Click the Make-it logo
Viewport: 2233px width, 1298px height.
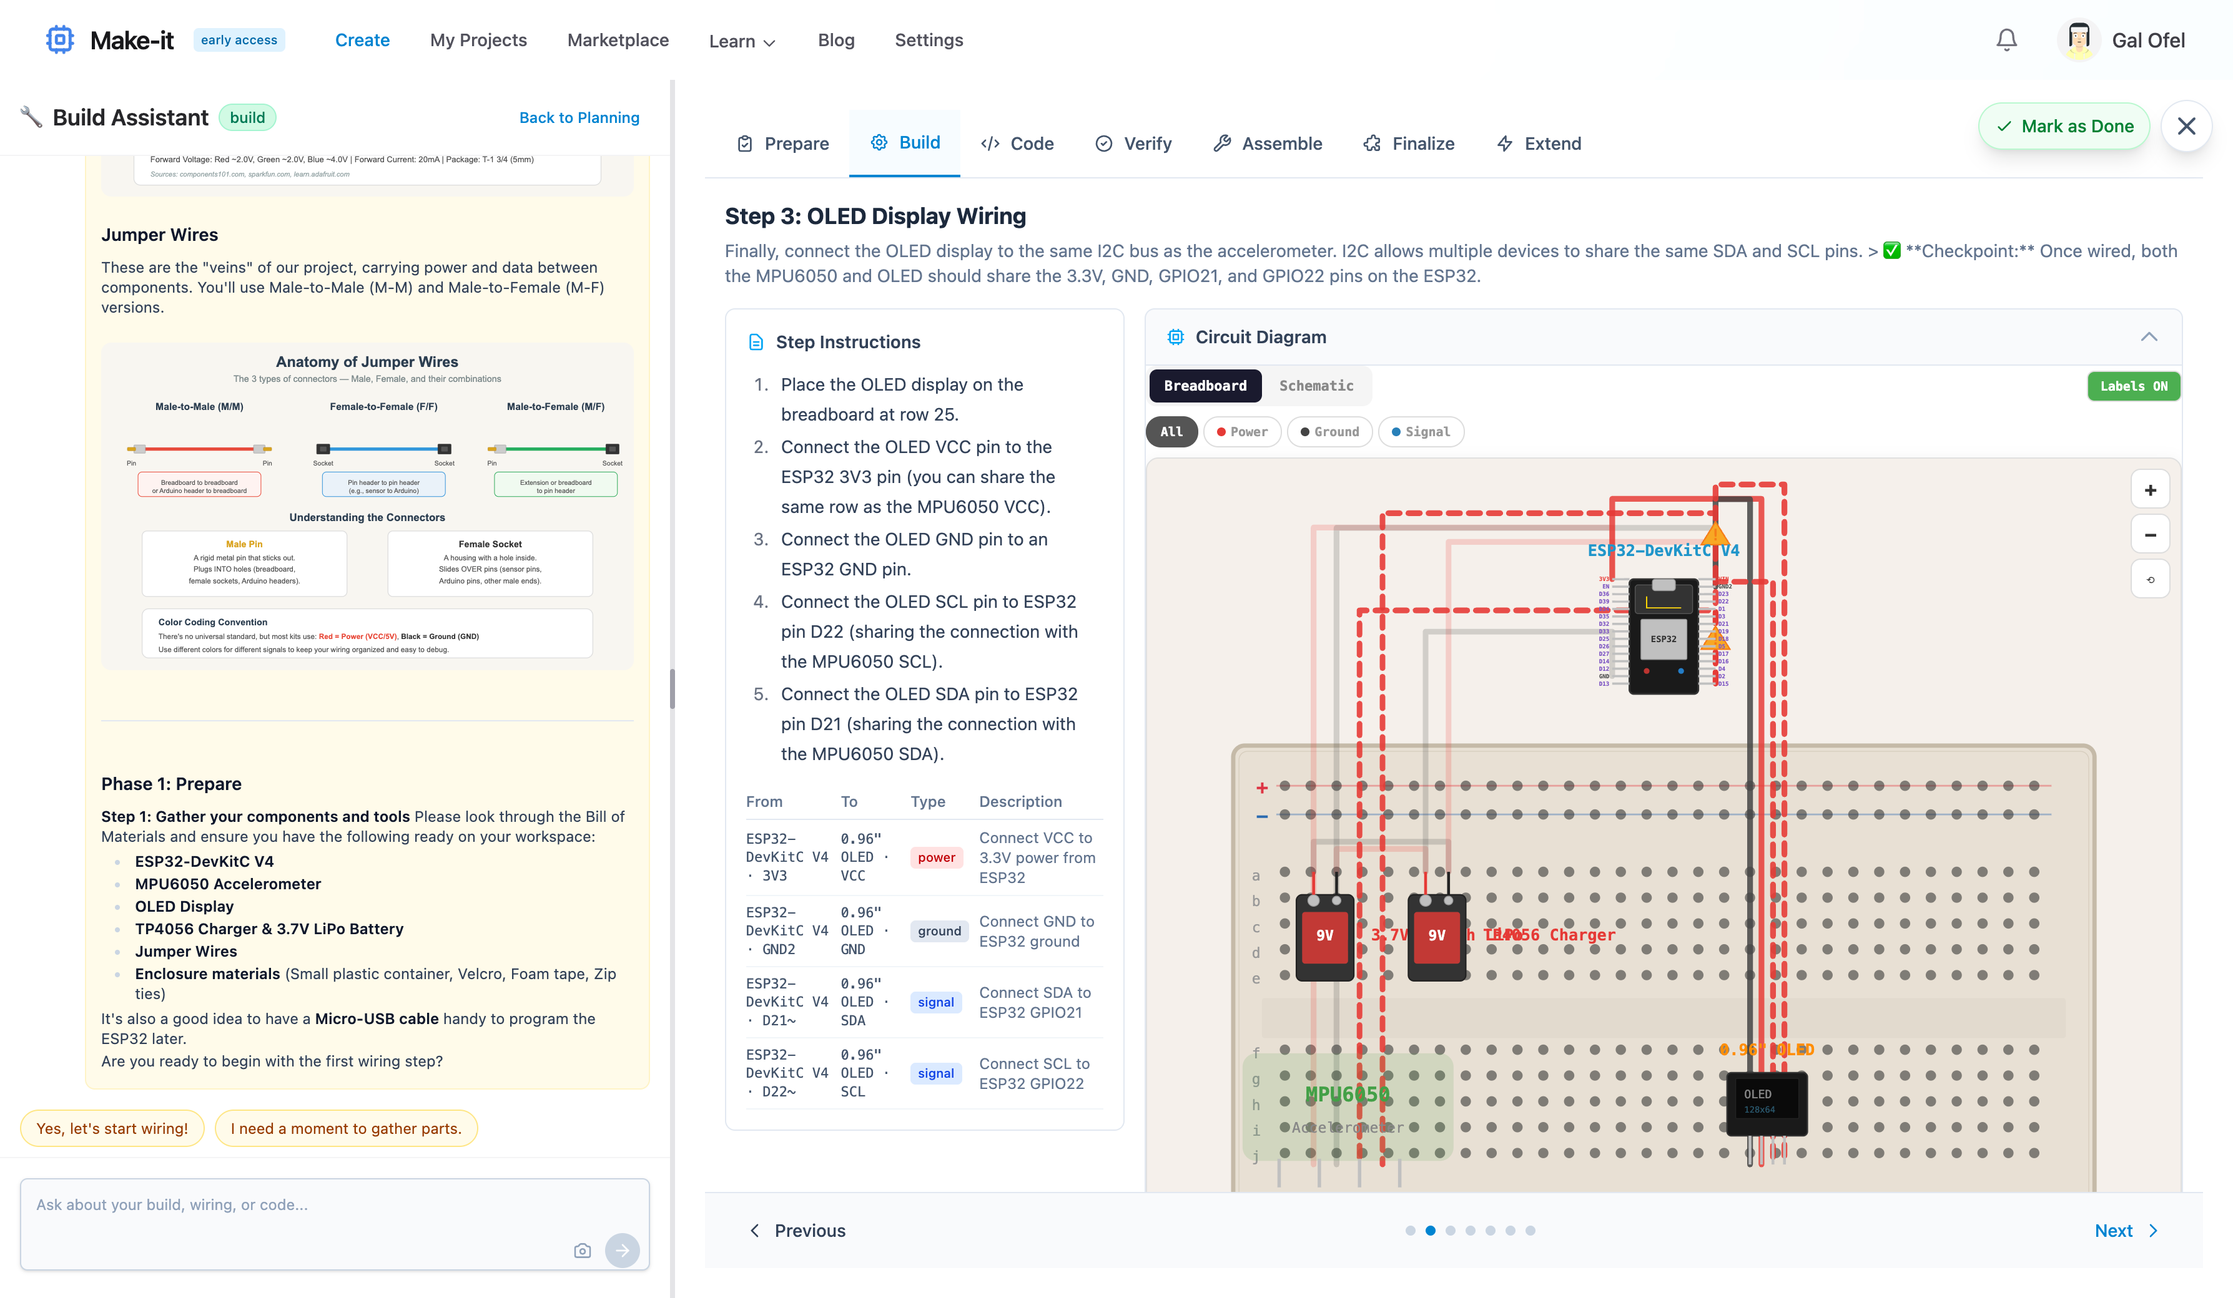tap(59, 39)
